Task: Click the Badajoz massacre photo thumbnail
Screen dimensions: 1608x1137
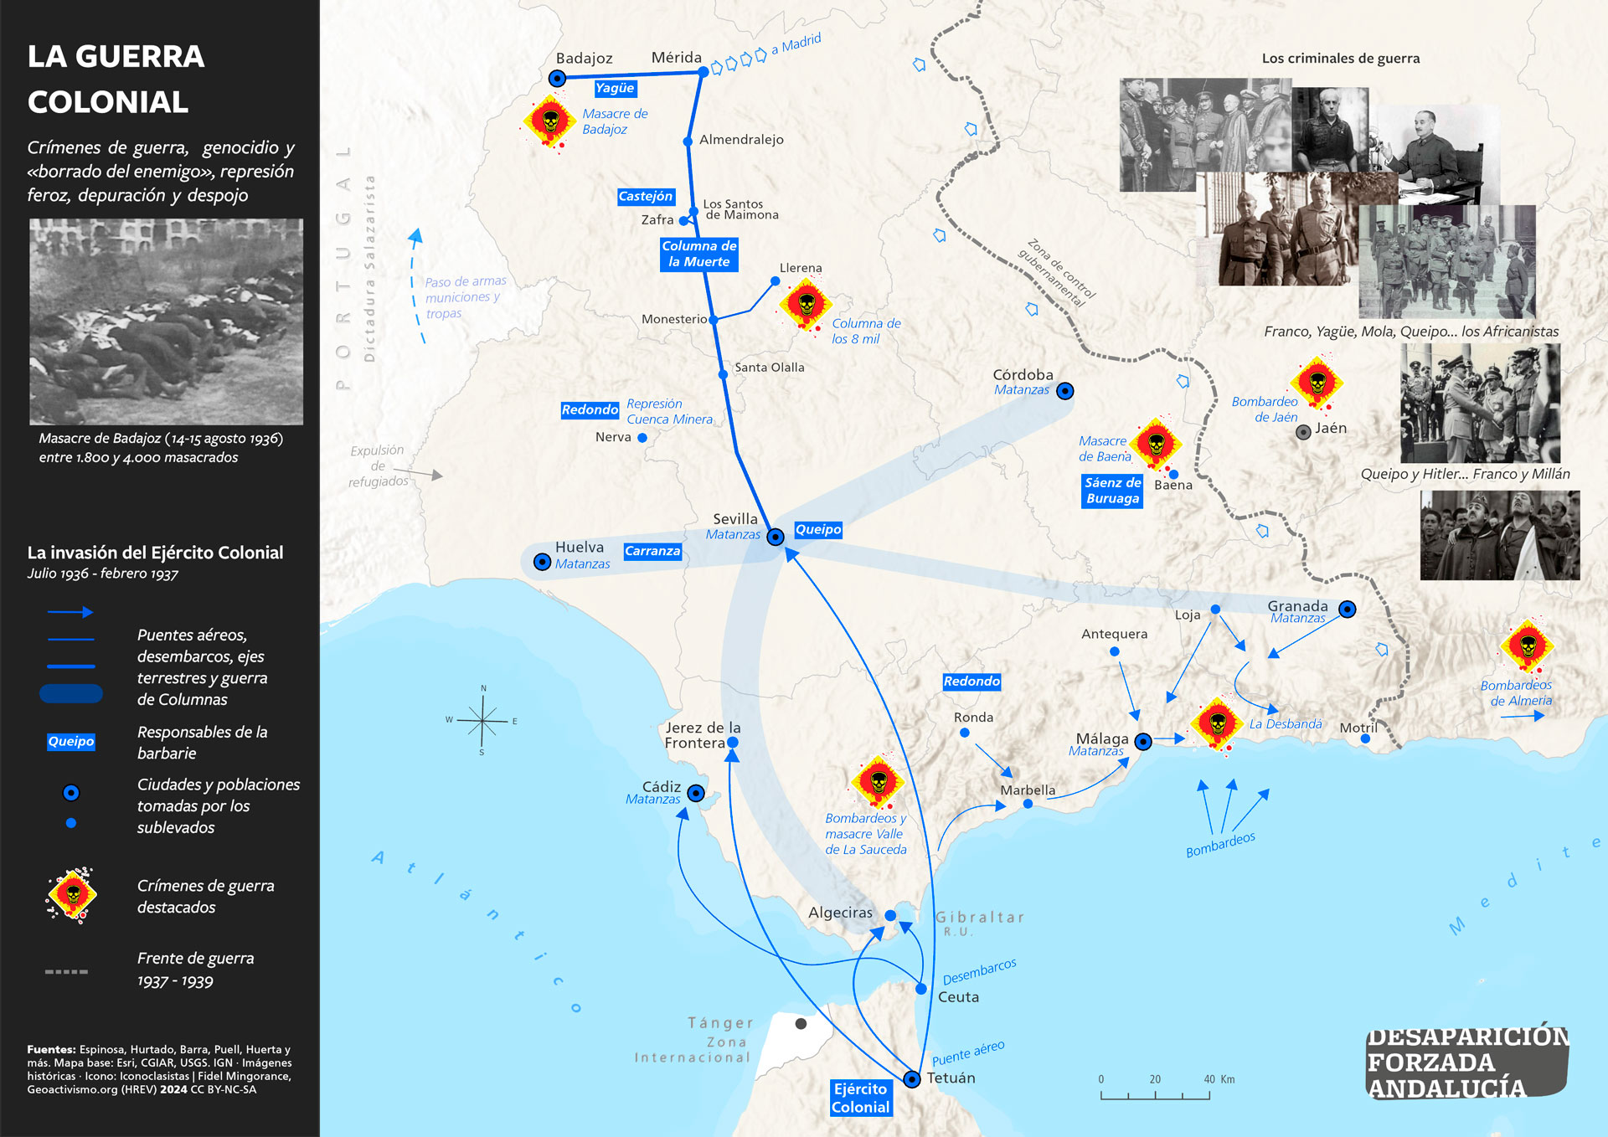Action: (166, 322)
